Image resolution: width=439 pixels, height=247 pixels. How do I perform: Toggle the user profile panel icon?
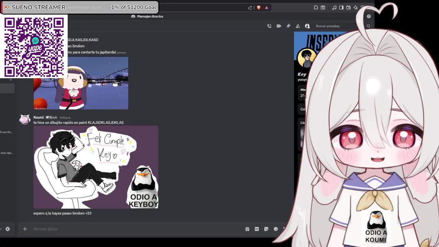click(x=307, y=26)
